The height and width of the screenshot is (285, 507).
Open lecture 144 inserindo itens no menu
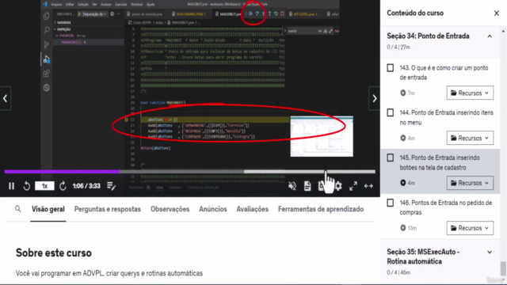[x=447, y=118]
